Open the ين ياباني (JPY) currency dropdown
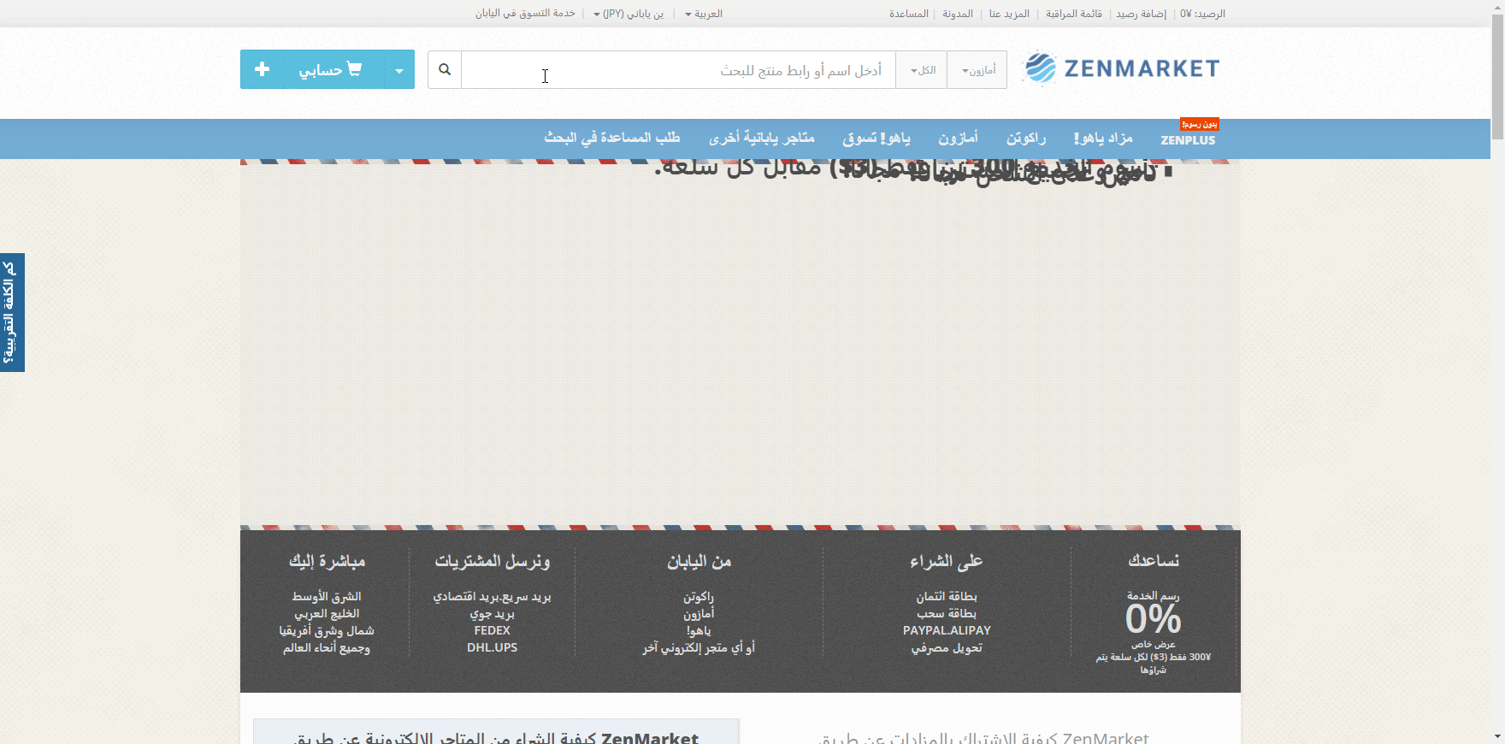 629,14
